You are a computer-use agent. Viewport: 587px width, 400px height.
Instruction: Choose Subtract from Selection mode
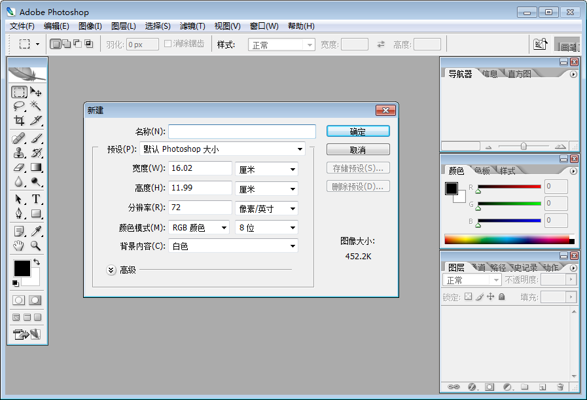(x=77, y=45)
